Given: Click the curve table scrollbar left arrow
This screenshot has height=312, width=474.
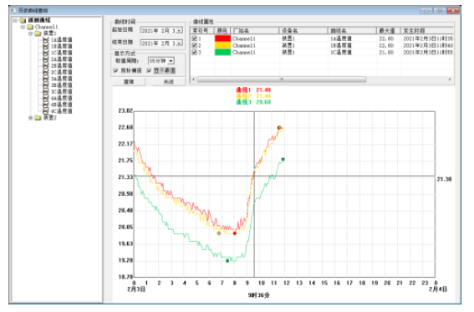Looking at the screenshot, I should [x=193, y=79].
